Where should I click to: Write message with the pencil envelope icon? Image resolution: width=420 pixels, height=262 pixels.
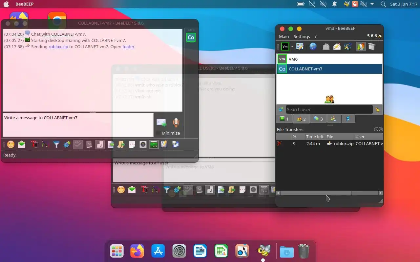point(337,47)
